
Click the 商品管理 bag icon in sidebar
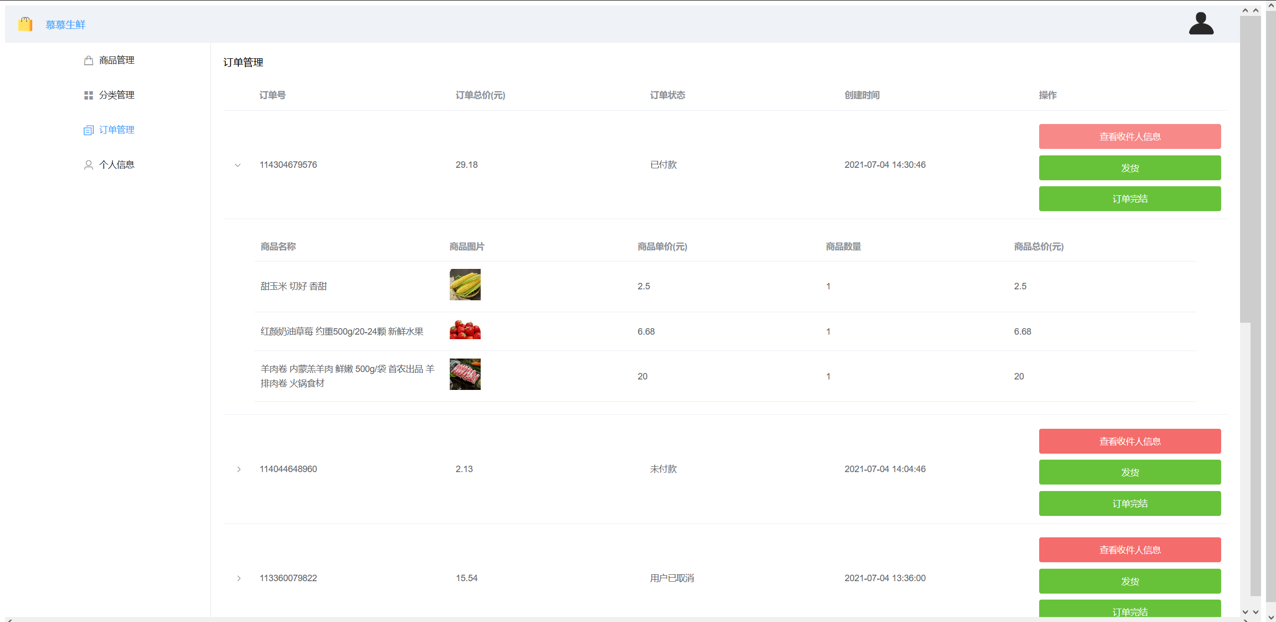tap(89, 60)
